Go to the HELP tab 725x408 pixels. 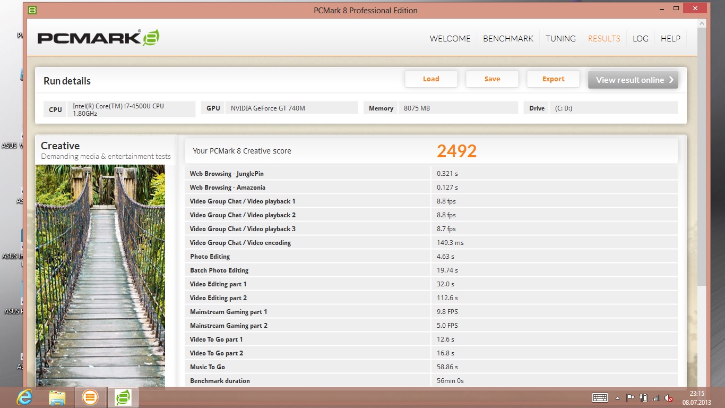670,38
